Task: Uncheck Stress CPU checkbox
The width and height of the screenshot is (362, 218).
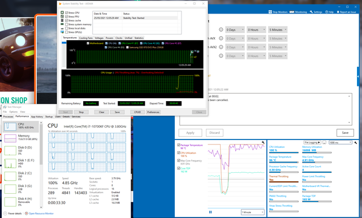Action: click(67, 12)
